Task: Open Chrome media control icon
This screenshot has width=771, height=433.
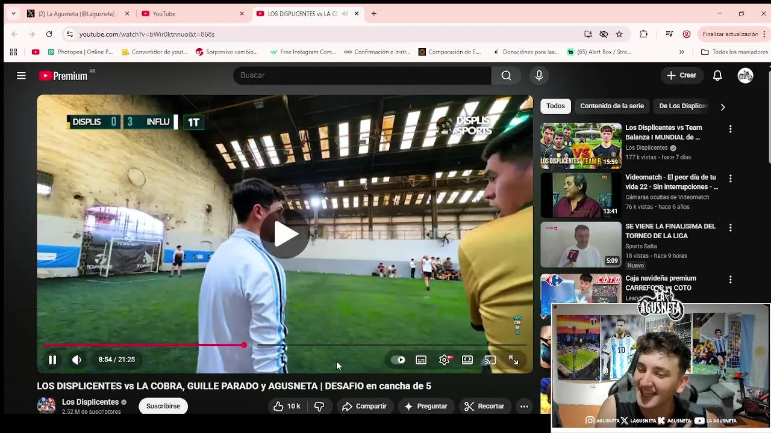Action: click(x=669, y=34)
